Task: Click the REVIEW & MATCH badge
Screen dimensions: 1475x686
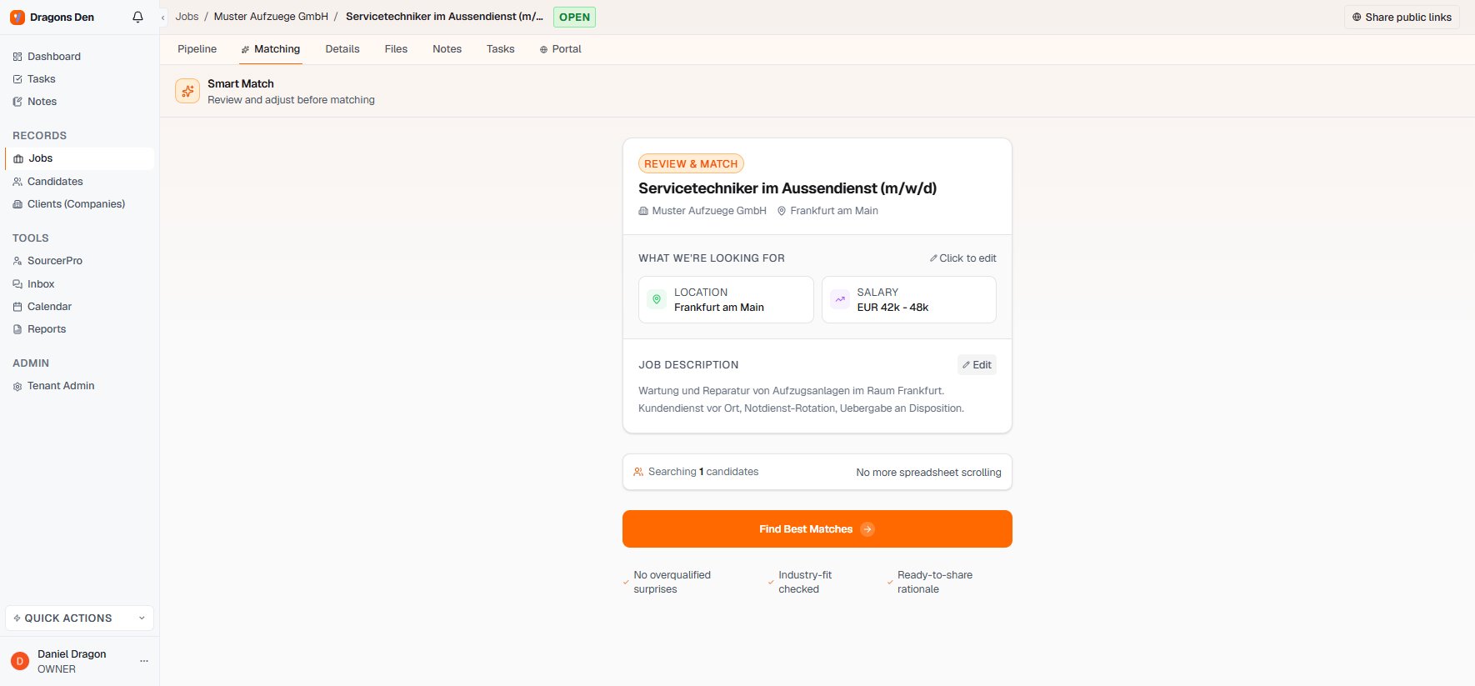Action: tap(691, 164)
